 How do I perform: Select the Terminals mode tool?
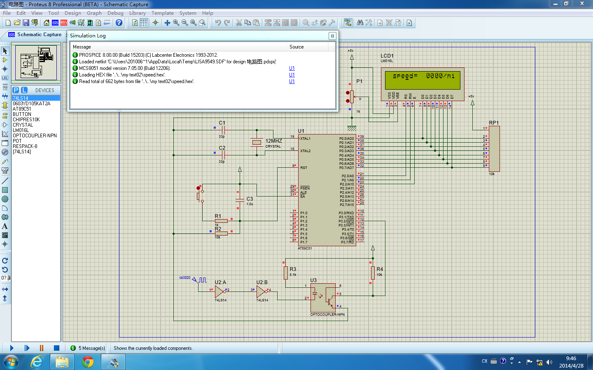(x=5, y=115)
